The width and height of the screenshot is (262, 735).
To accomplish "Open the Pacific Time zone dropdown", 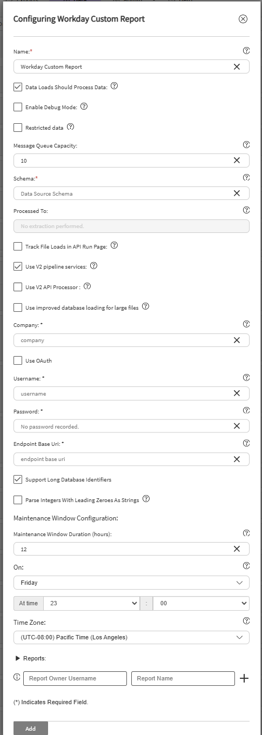I will tap(131, 637).
